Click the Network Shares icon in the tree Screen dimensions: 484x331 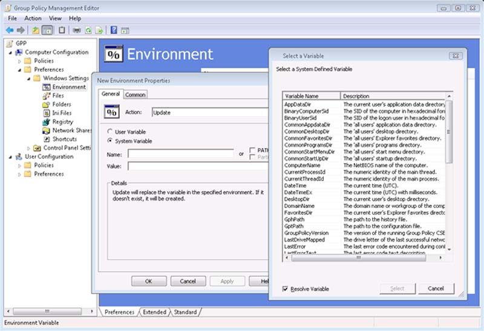click(47, 130)
